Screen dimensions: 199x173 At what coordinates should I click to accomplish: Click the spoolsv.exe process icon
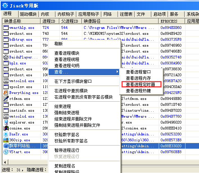[6, 87]
